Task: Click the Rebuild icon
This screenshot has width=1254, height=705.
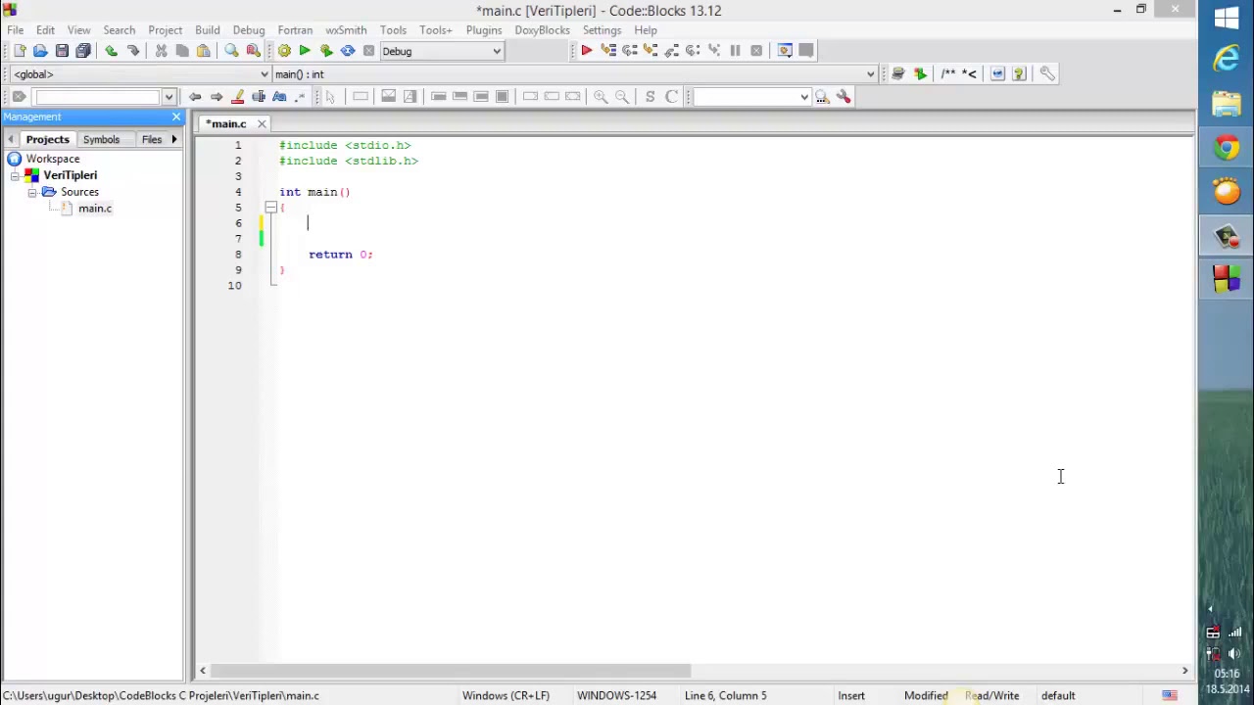Action: coord(348,51)
